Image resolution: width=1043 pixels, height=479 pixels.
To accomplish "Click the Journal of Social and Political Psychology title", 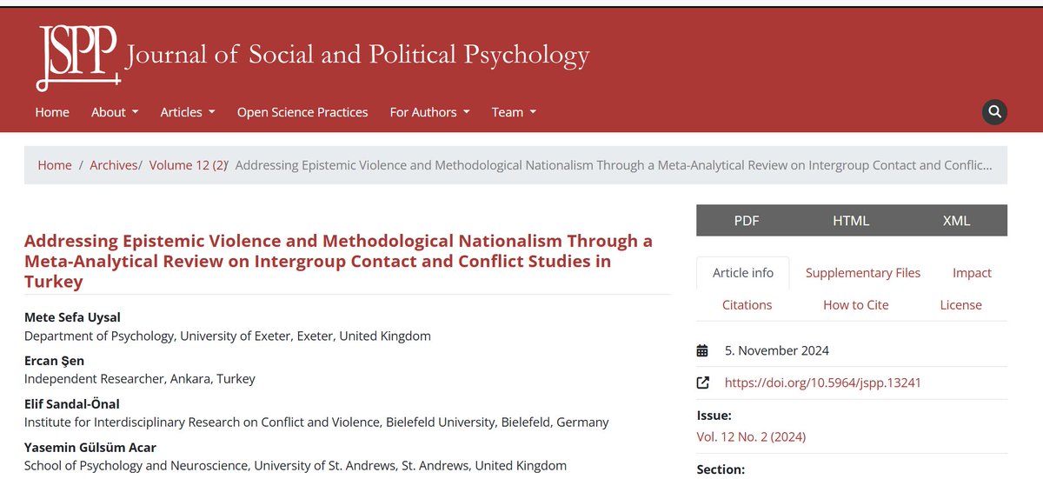I will [x=358, y=55].
